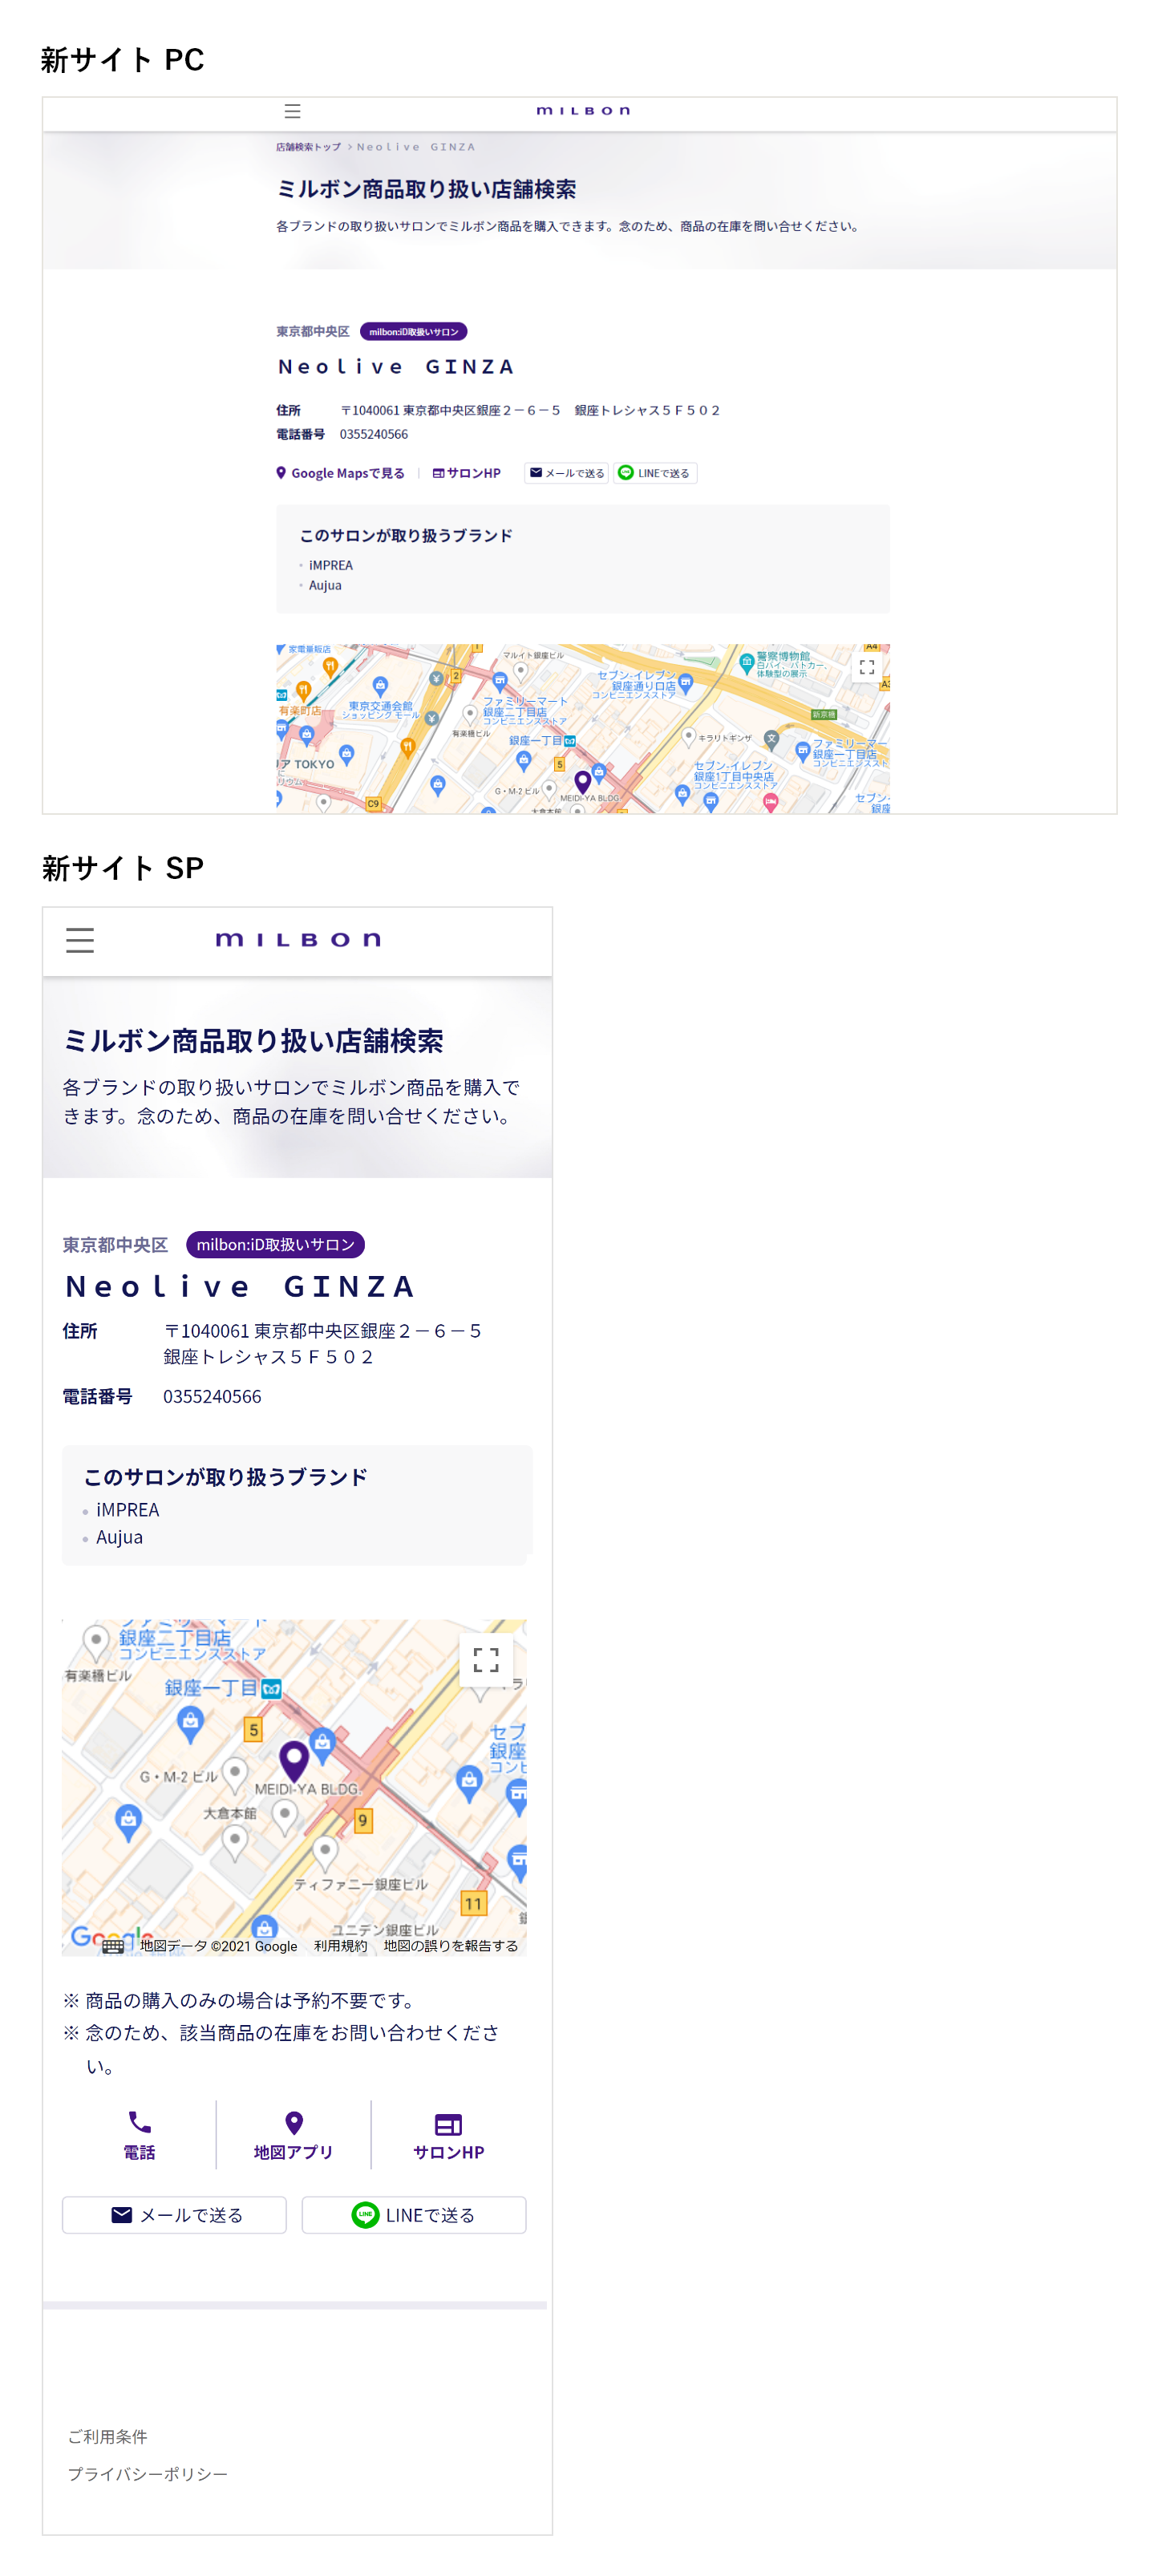Open サロンHP link in PC view
This screenshot has height=2576, width=1158.
coord(466,473)
